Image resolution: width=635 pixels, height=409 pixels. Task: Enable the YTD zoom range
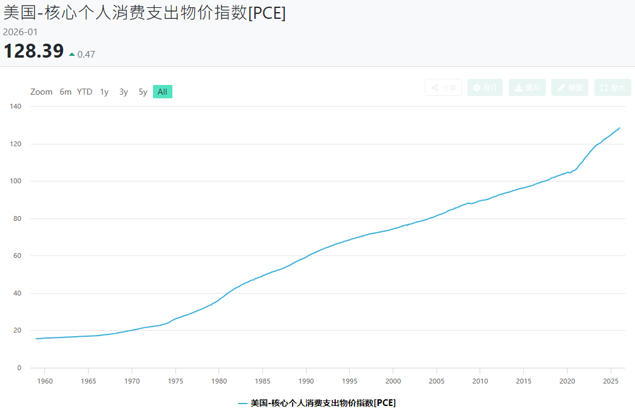click(84, 92)
